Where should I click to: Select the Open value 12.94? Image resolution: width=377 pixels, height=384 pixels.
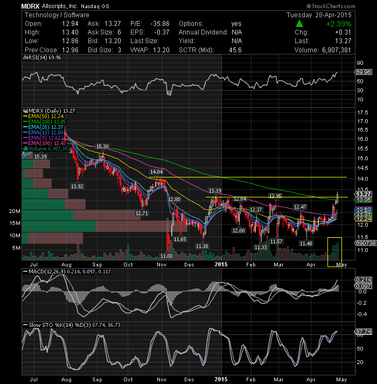(x=70, y=24)
